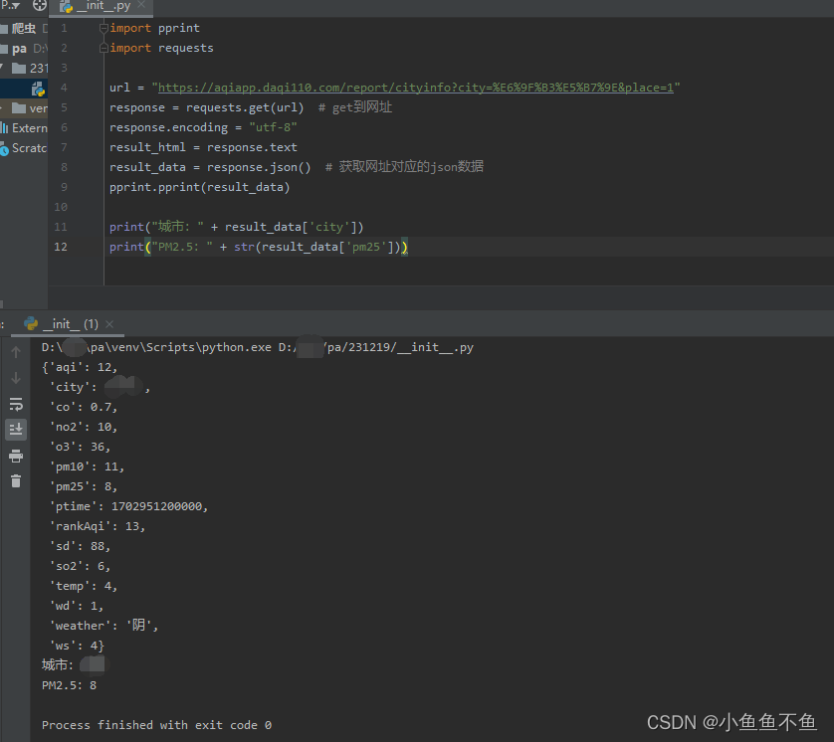This screenshot has height=742, width=834.
Task: Click the Up the stack trace arrow
Action: pyautogui.click(x=16, y=352)
